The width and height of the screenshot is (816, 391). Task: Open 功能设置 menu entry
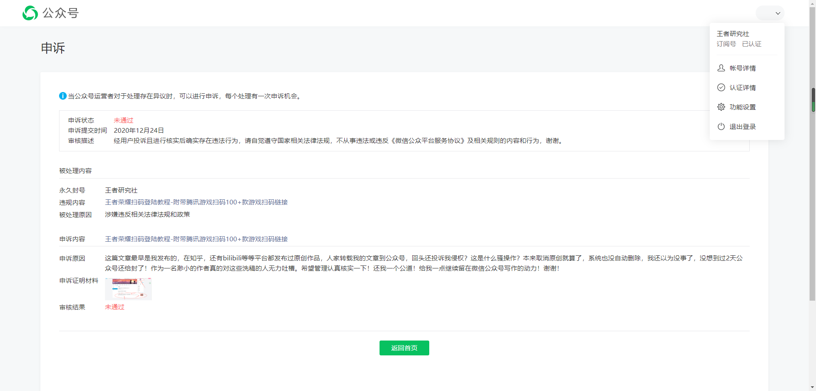point(742,107)
